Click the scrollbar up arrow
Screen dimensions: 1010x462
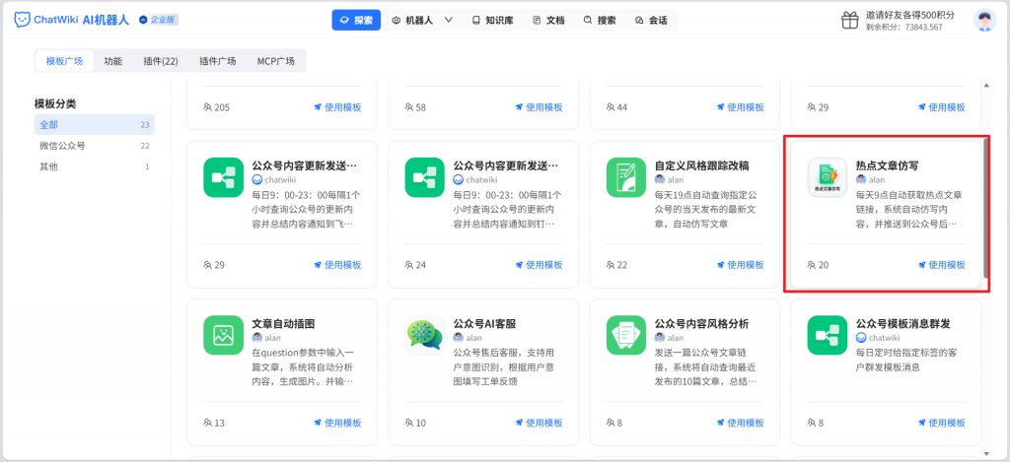985,86
